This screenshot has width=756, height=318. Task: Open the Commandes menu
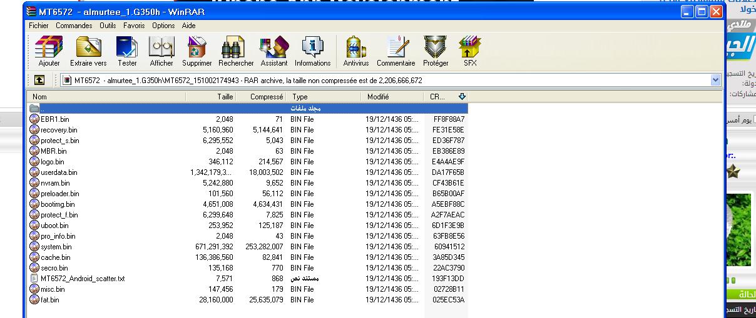[x=74, y=26]
